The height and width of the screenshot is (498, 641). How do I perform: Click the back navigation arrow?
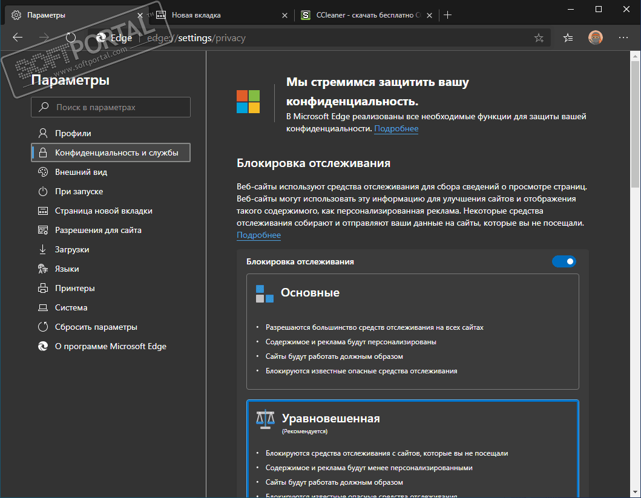point(18,38)
